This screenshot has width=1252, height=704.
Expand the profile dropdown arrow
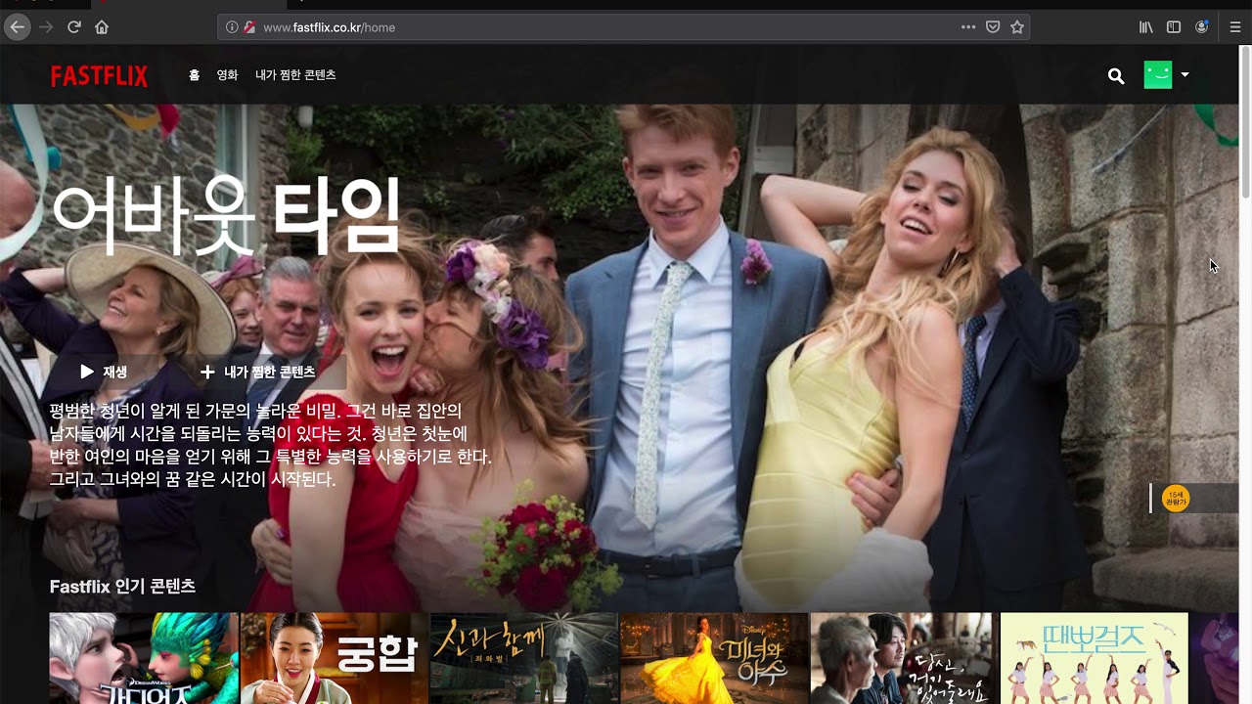(1185, 75)
